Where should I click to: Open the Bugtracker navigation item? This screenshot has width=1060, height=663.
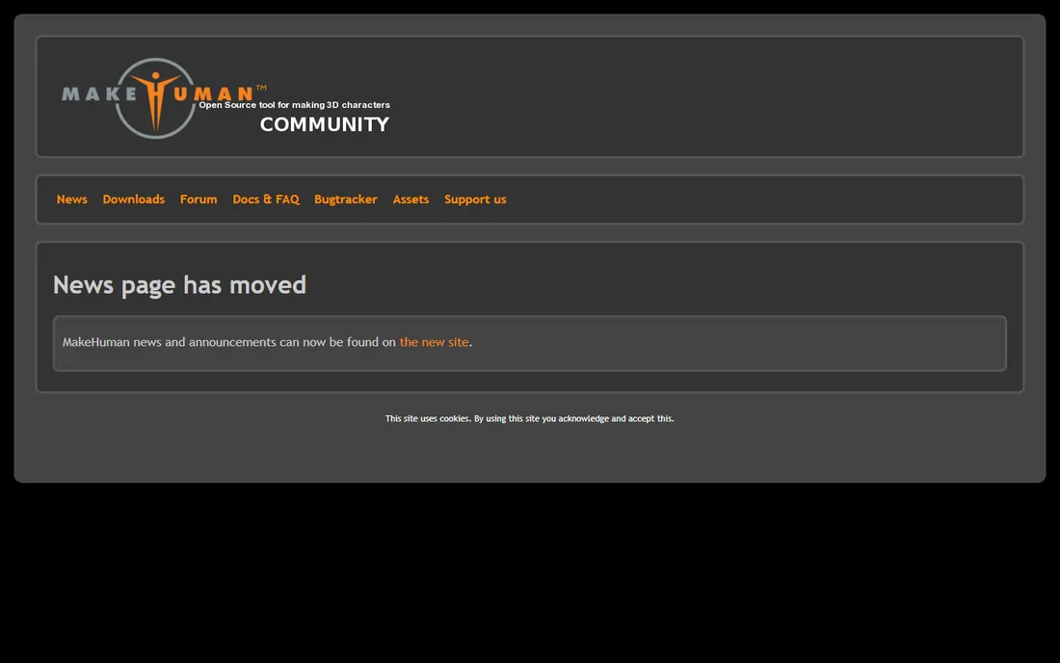(345, 199)
